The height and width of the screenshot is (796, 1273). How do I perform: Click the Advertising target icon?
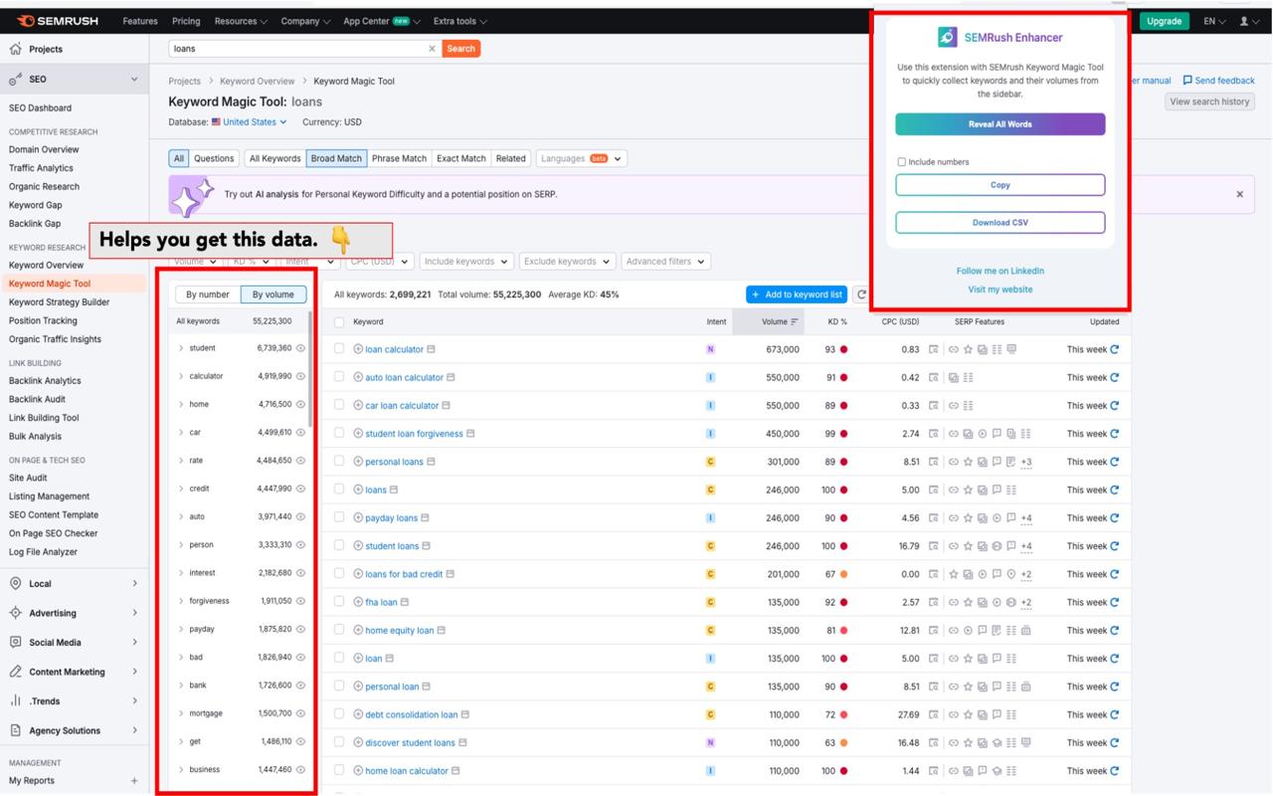[x=16, y=613]
